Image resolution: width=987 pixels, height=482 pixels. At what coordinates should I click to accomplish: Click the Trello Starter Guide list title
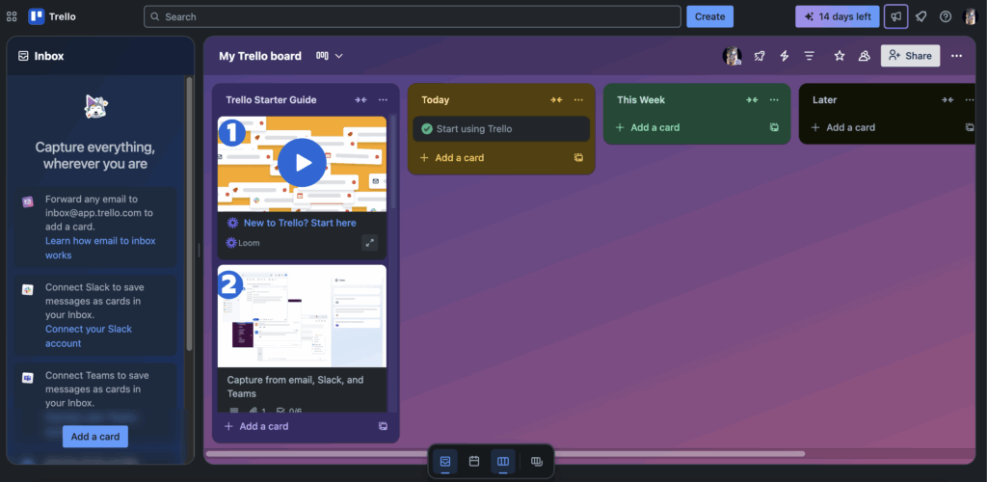(271, 100)
